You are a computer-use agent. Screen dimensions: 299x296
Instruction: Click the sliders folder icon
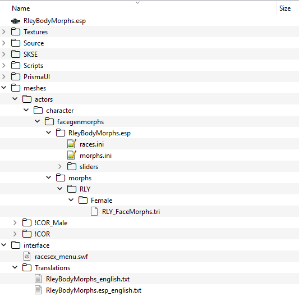tap(72, 166)
